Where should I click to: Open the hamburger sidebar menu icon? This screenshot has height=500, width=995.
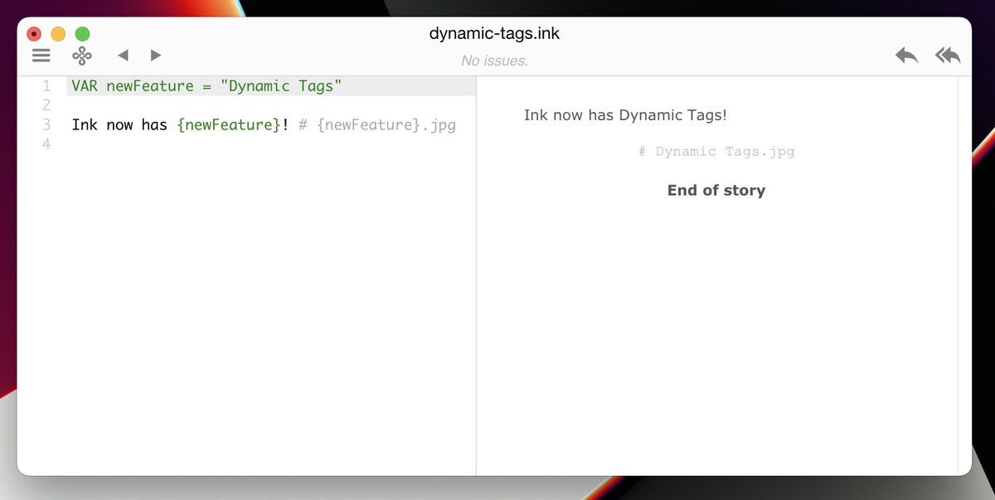tap(41, 56)
